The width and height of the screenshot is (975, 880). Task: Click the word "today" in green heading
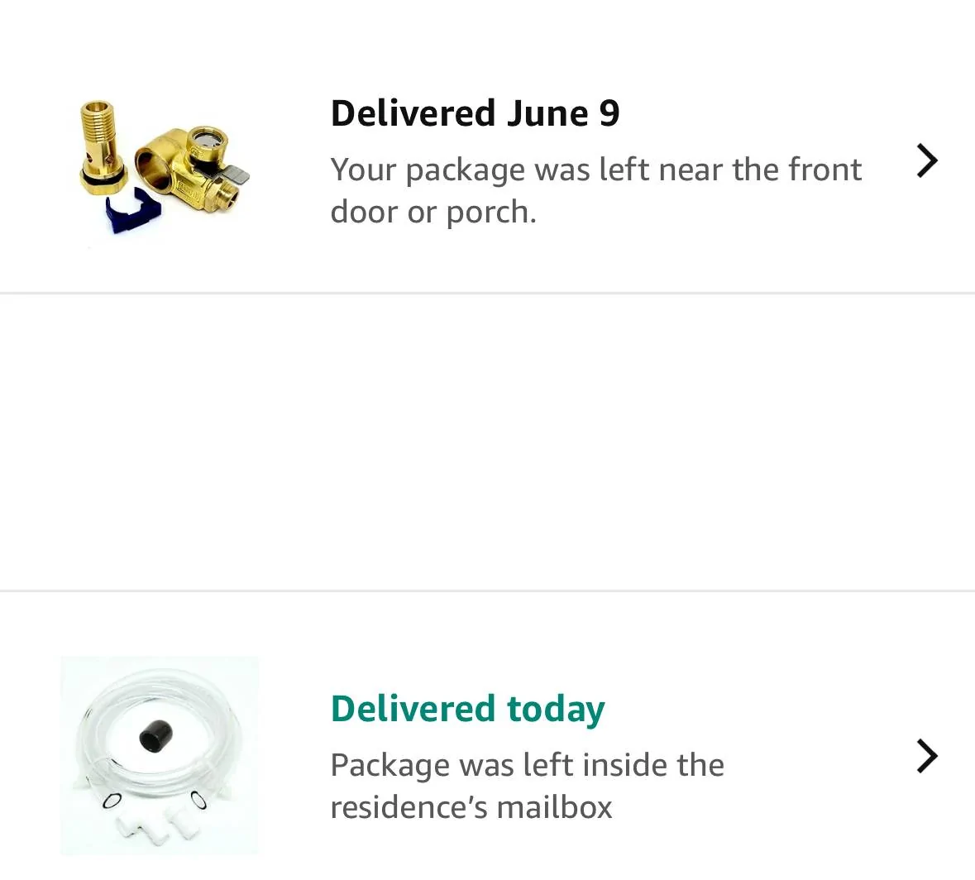[x=556, y=709]
